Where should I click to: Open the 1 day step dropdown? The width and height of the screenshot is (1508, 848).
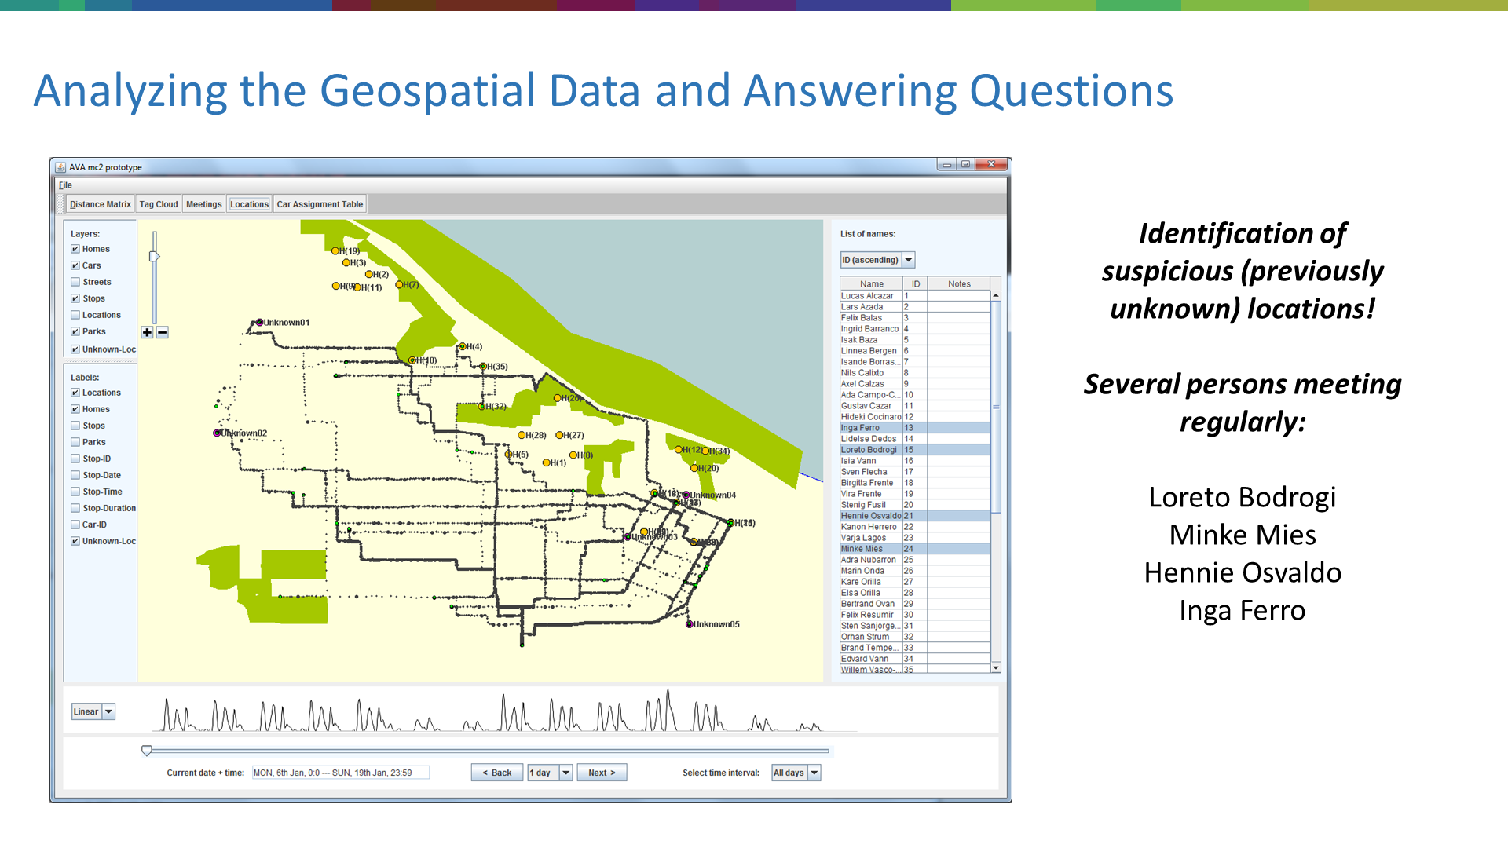(x=550, y=773)
